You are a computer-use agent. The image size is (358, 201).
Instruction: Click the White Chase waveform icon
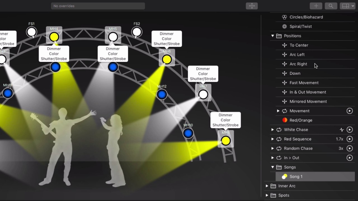(x=341, y=130)
